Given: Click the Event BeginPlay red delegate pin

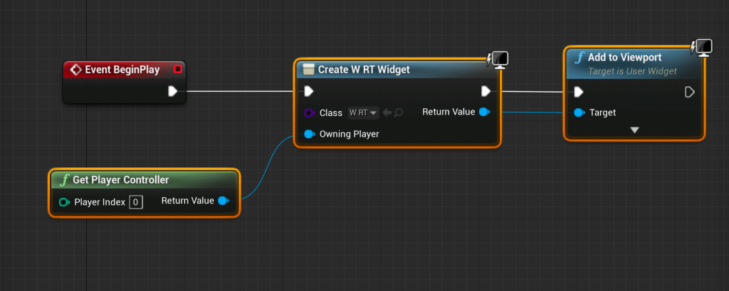Looking at the screenshot, I should 177,69.
